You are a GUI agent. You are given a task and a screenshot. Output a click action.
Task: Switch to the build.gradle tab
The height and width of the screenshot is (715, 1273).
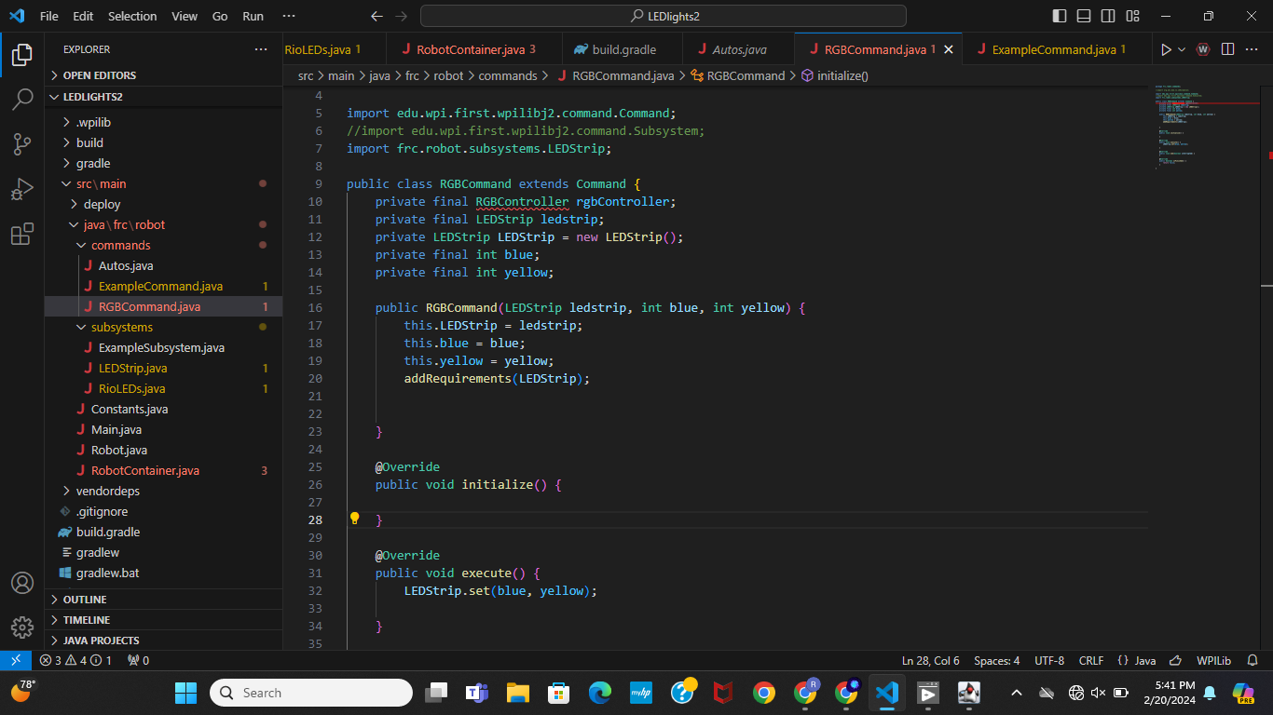coord(622,49)
